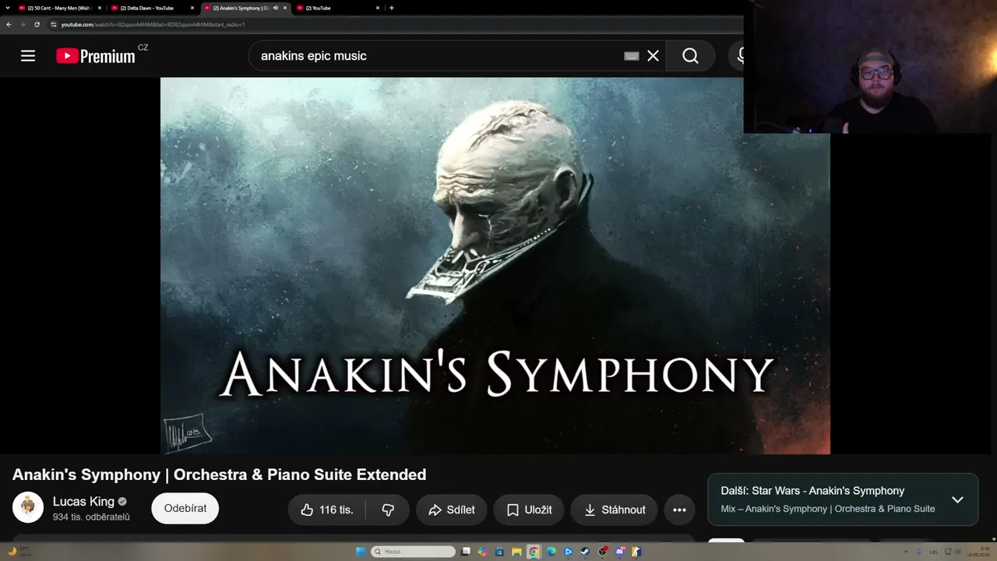997x561 pixels.
Task: Open the Windows Start menu
Action: pyautogui.click(x=361, y=552)
